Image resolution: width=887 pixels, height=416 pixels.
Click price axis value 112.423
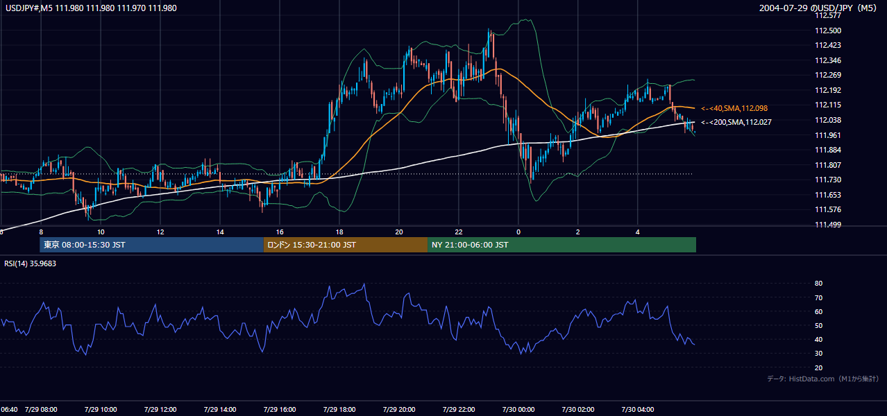pyautogui.click(x=828, y=46)
